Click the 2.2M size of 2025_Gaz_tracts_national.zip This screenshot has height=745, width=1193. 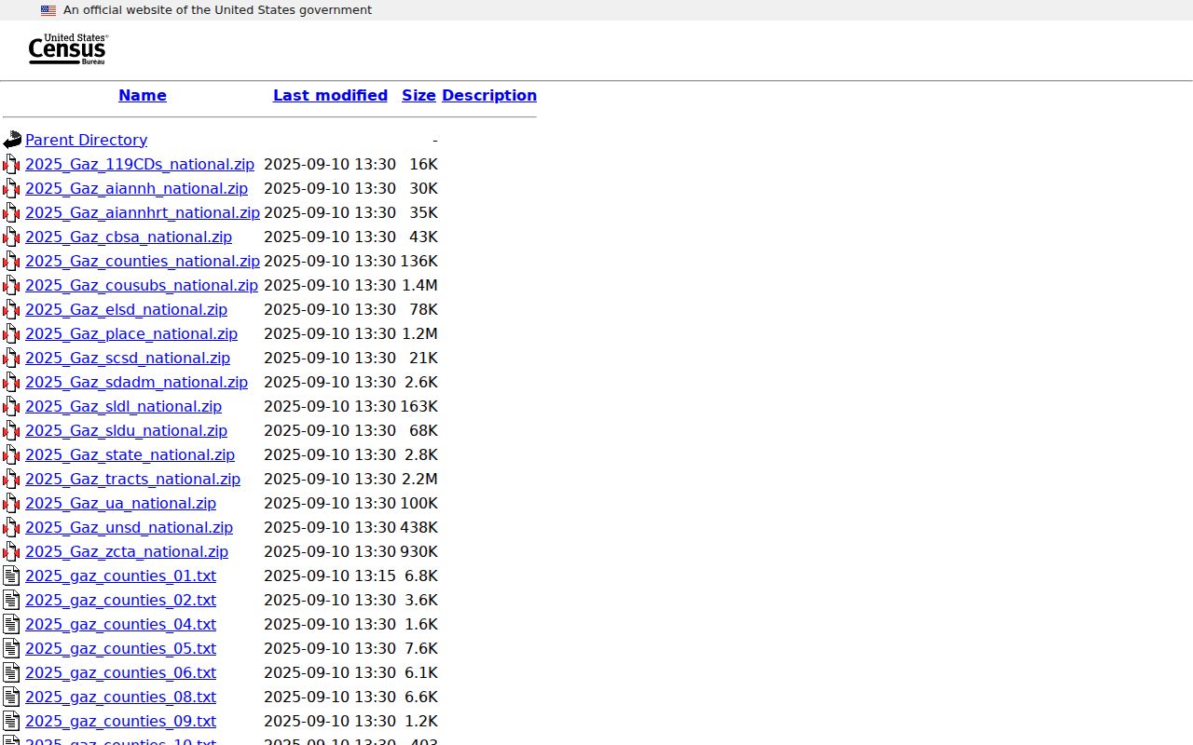[419, 479]
